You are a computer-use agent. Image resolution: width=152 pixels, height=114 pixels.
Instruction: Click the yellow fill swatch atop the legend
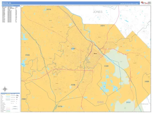pos(8,94)
